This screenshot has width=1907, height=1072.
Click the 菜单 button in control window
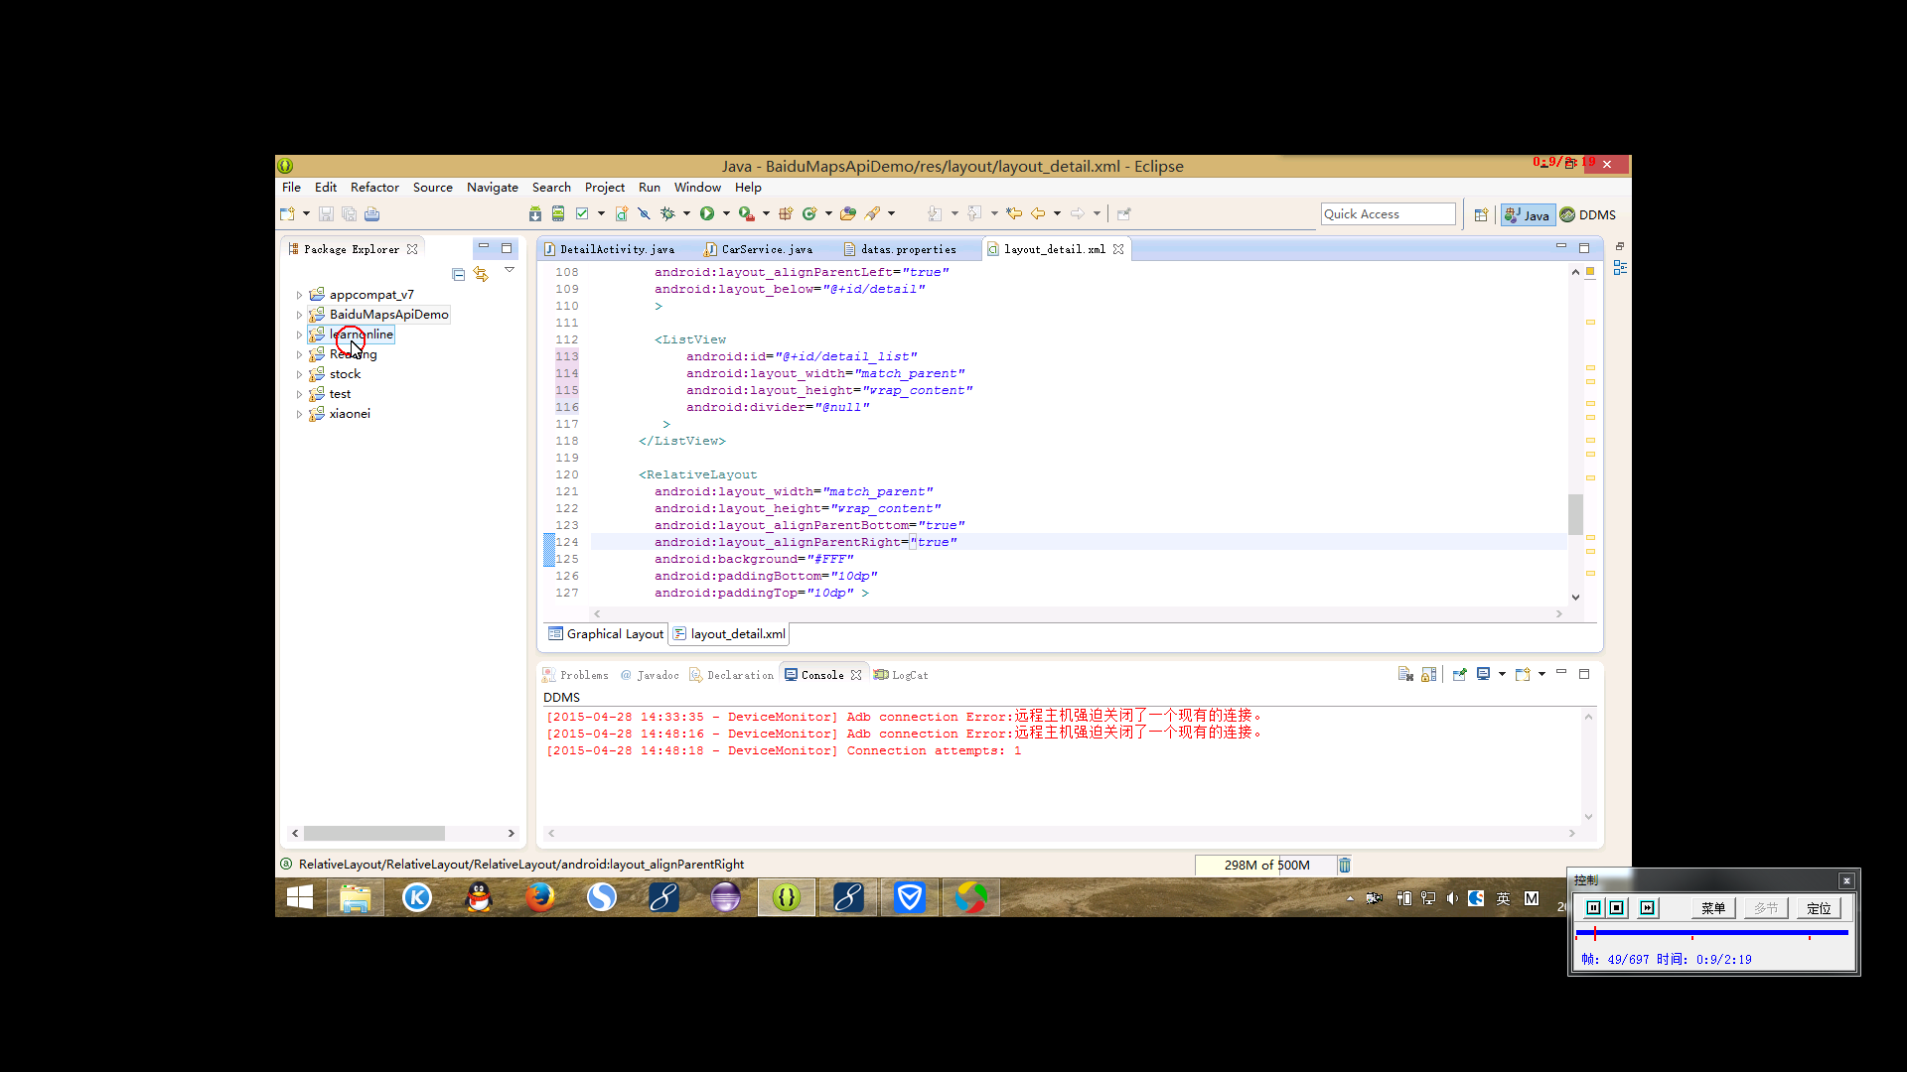point(1712,908)
